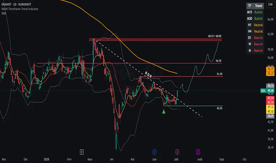Click the 38,10 price axis value
Screen dimensions: 276x163
pos(271,148)
